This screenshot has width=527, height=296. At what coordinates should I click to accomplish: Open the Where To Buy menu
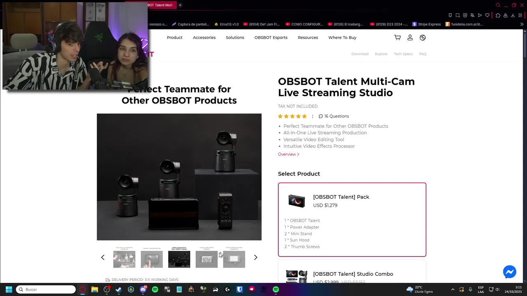(x=342, y=37)
